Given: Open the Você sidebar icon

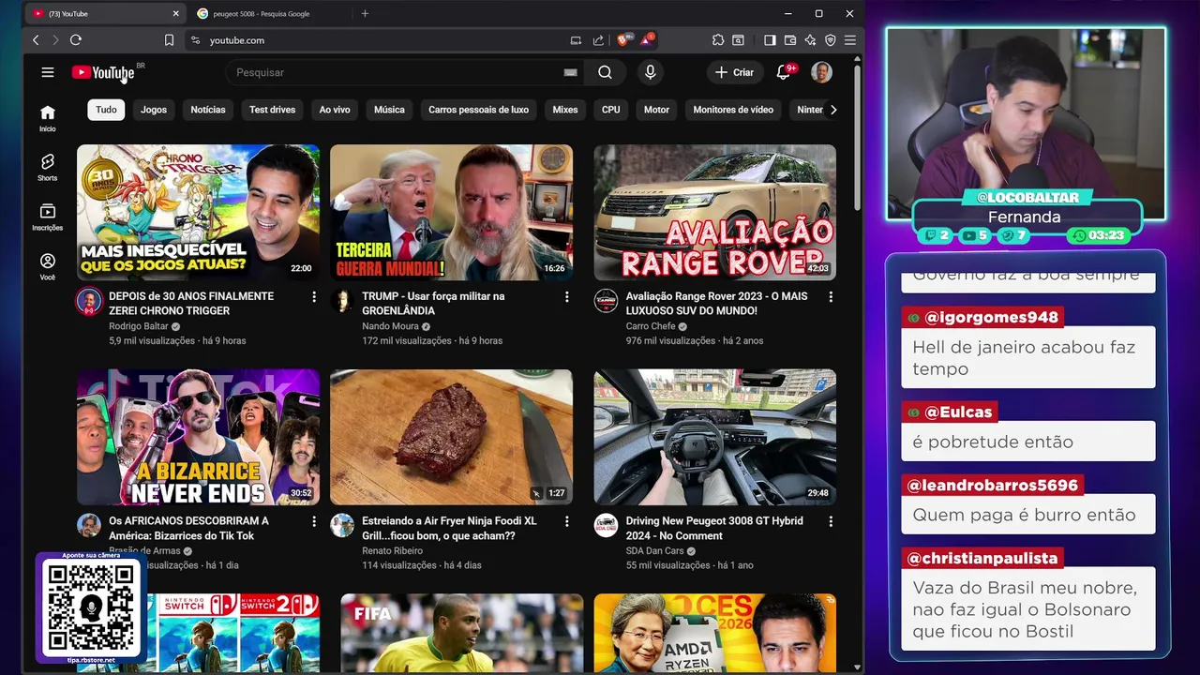Looking at the screenshot, I should coord(48,266).
